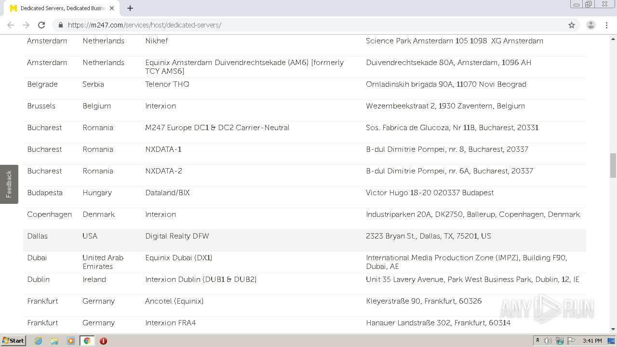
Task: Click M247 Europe DC1 & DC2 Carrier-Neutral
Action: point(217,128)
